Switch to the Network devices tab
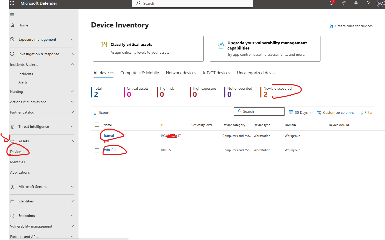The image size is (385, 240). (x=181, y=73)
